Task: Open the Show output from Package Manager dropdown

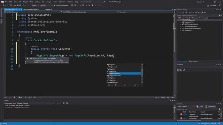Action: tap(34, 103)
